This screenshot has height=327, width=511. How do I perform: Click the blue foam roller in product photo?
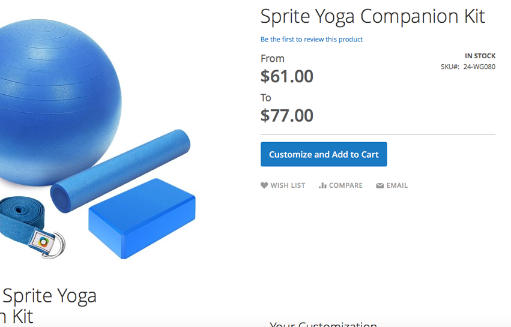coord(120,171)
